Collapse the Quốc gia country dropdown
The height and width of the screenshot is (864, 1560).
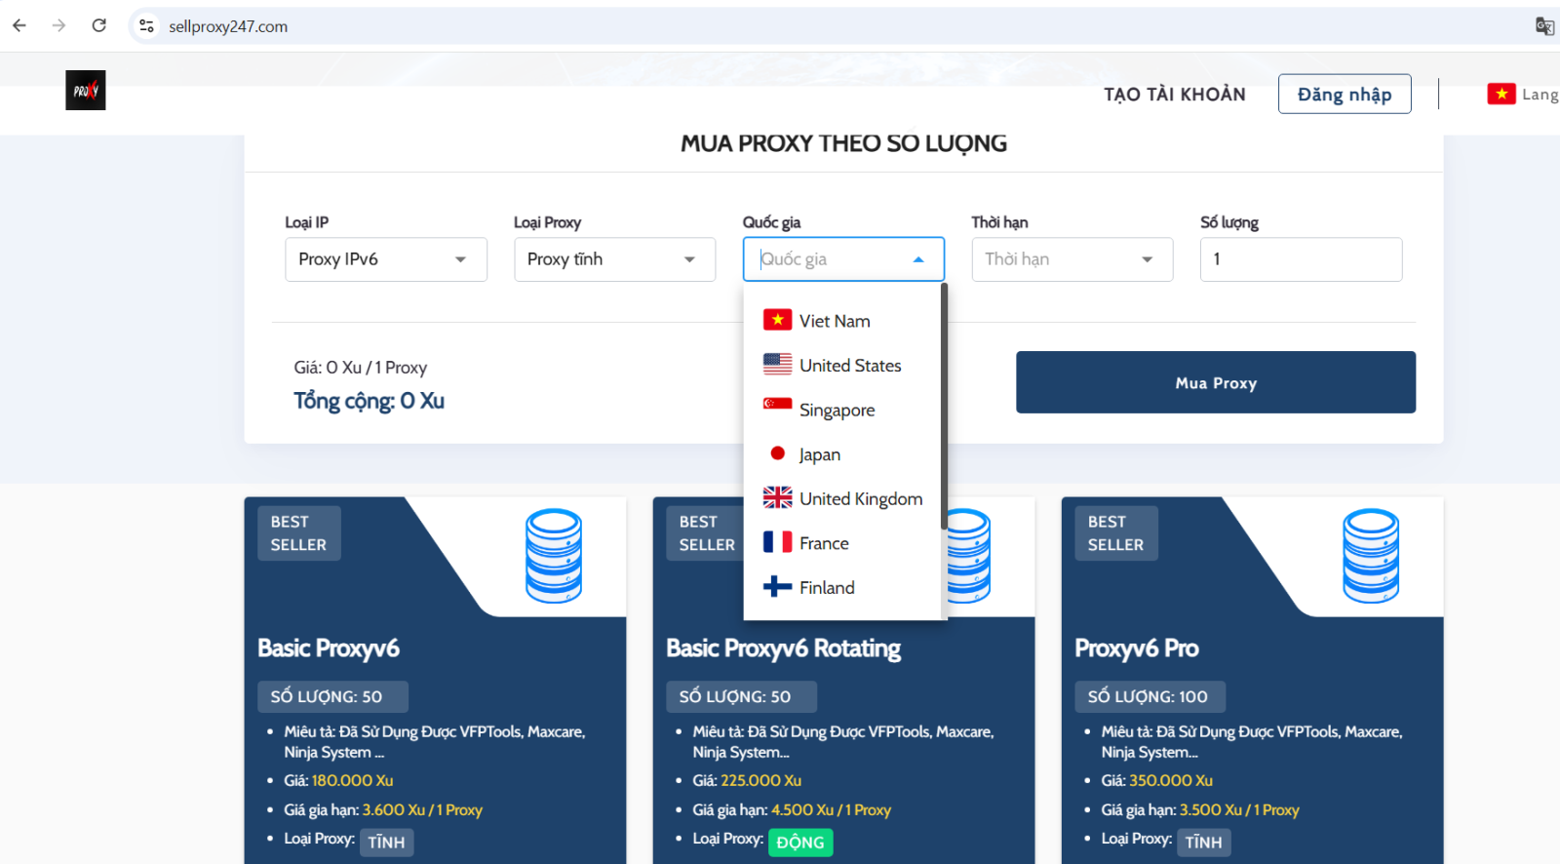coord(917,259)
